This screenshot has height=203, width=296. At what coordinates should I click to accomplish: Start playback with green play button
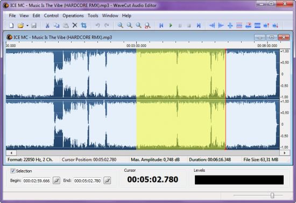coord(171,25)
